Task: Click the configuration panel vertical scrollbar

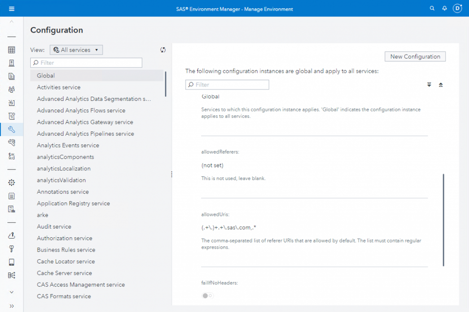Action: [443, 219]
